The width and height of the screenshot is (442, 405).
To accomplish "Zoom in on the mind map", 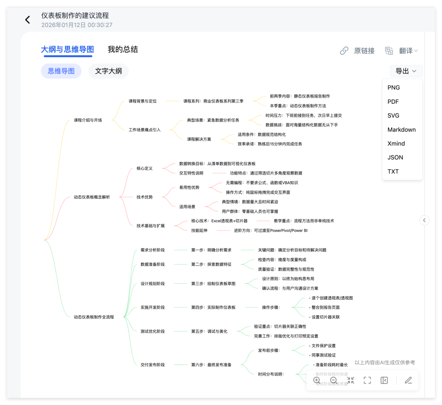I will point(316,380).
